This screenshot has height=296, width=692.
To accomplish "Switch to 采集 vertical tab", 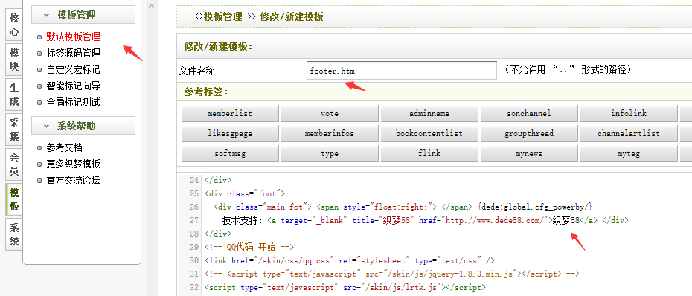I will click(14, 129).
